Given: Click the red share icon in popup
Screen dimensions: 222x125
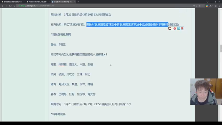Looking at the screenshot, I should [x=182, y=28].
